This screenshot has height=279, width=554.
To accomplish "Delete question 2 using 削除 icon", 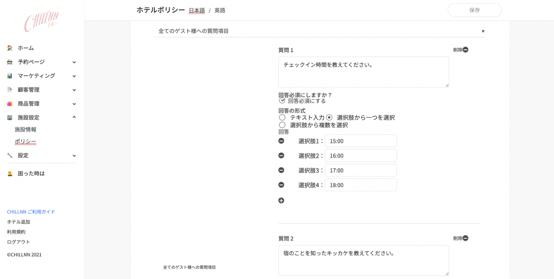I will (465, 238).
